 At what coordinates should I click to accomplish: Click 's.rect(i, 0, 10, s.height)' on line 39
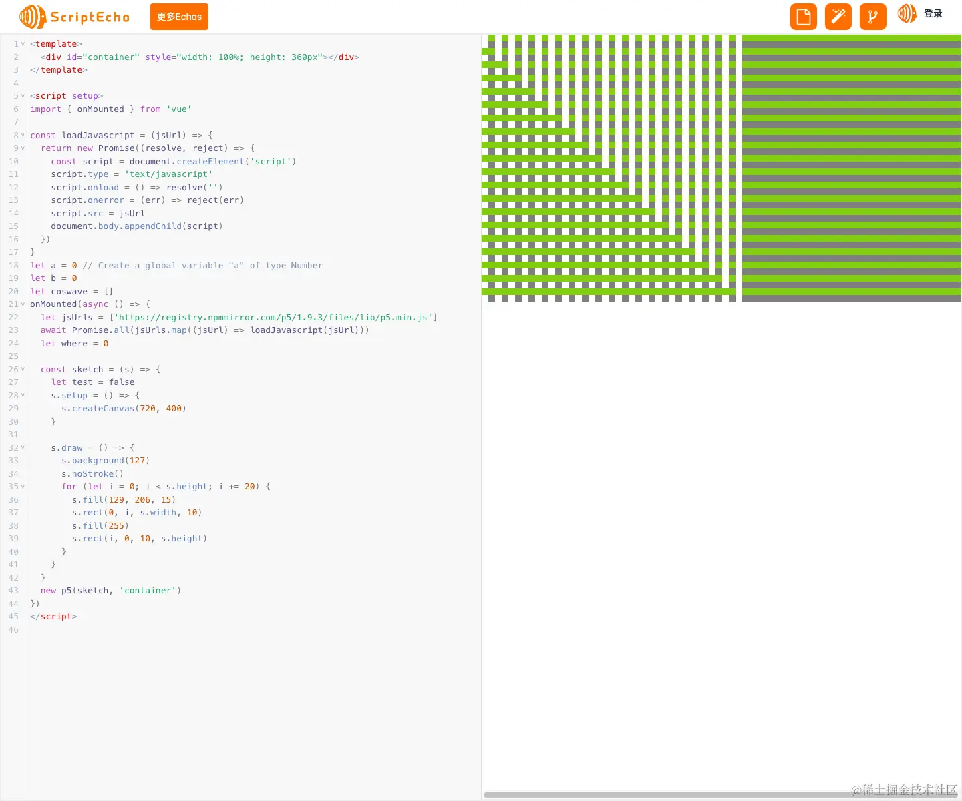[x=140, y=539]
